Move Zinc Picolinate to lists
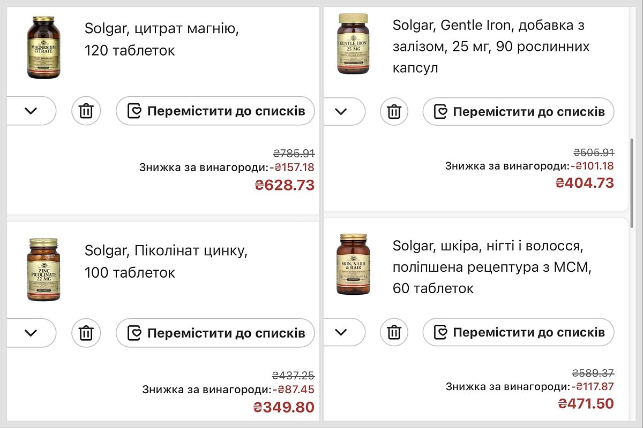 coord(215,333)
